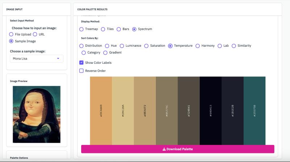
Task: Sort colors by Category
Action: pos(84,53)
